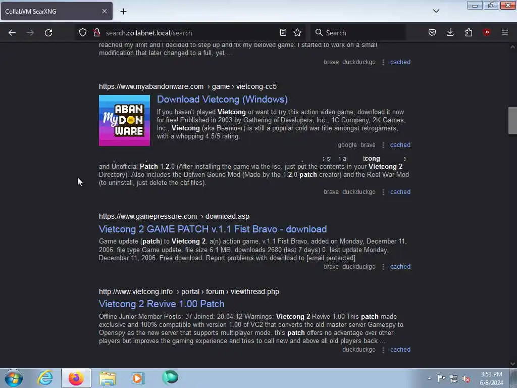Open the Firefox downloads panel

(450, 32)
